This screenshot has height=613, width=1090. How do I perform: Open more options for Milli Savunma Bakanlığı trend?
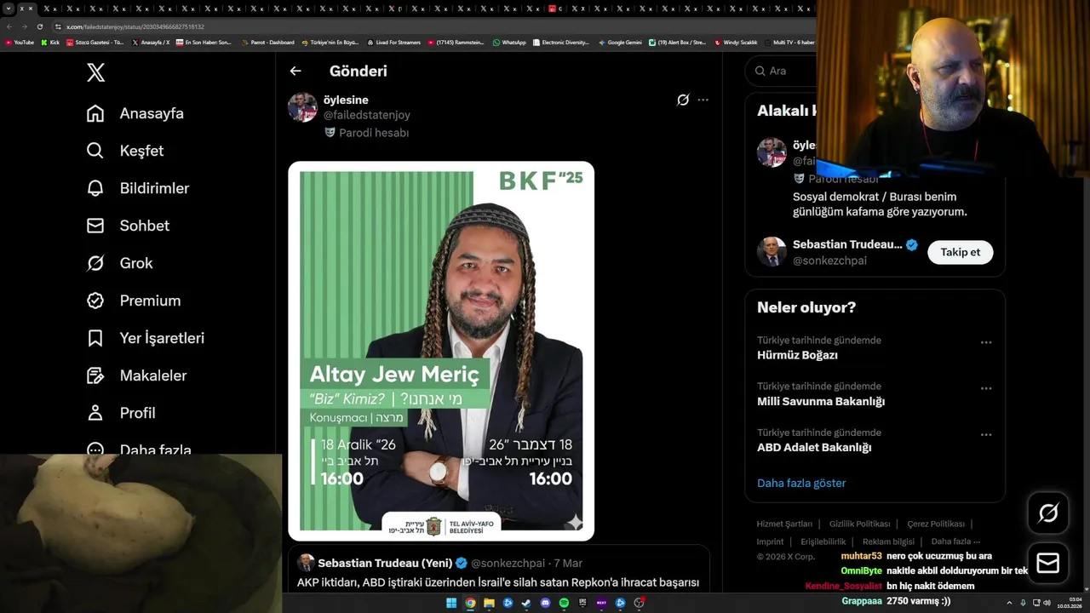pyautogui.click(x=986, y=388)
